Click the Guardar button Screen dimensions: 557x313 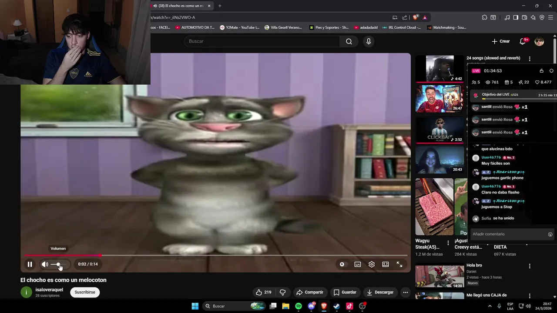[x=345, y=292]
